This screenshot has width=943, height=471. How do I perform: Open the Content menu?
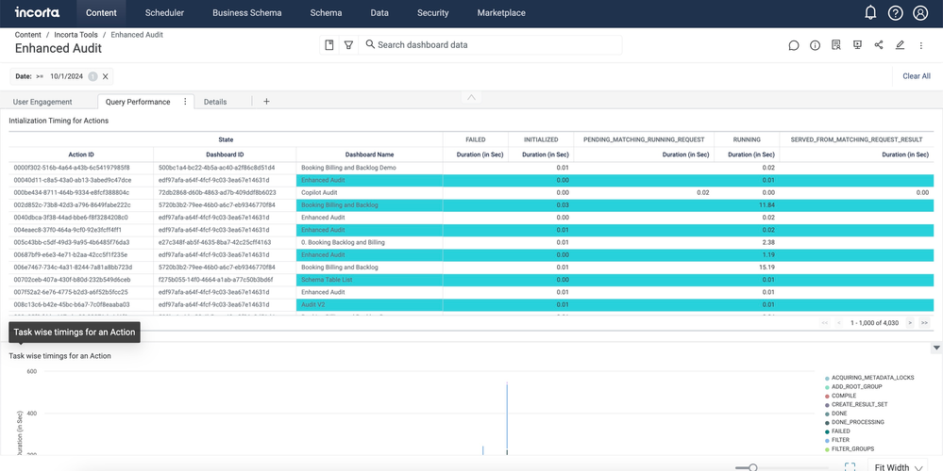coord(101,12)
